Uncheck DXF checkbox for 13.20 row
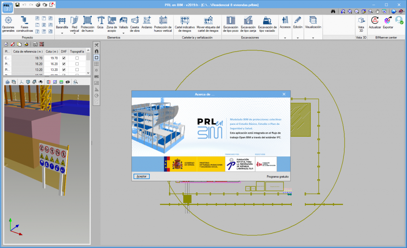The image size is (407, 248). pos(64,70)
